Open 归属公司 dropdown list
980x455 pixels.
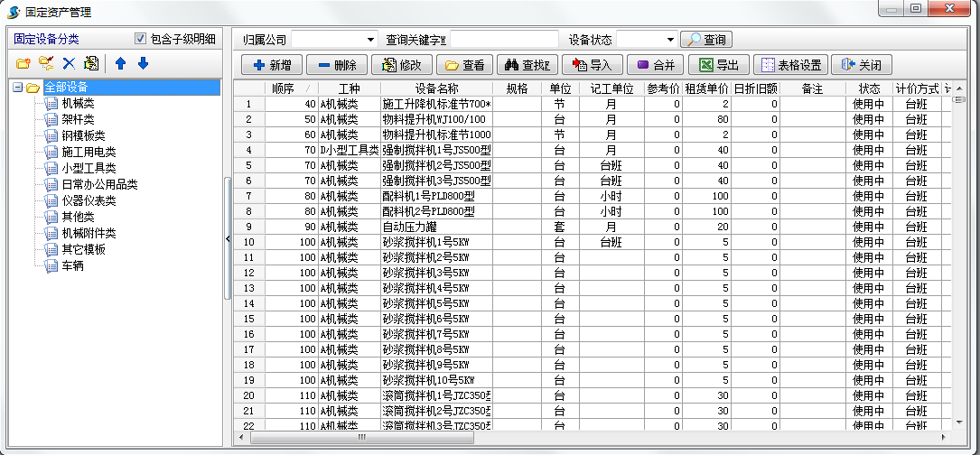371,40
